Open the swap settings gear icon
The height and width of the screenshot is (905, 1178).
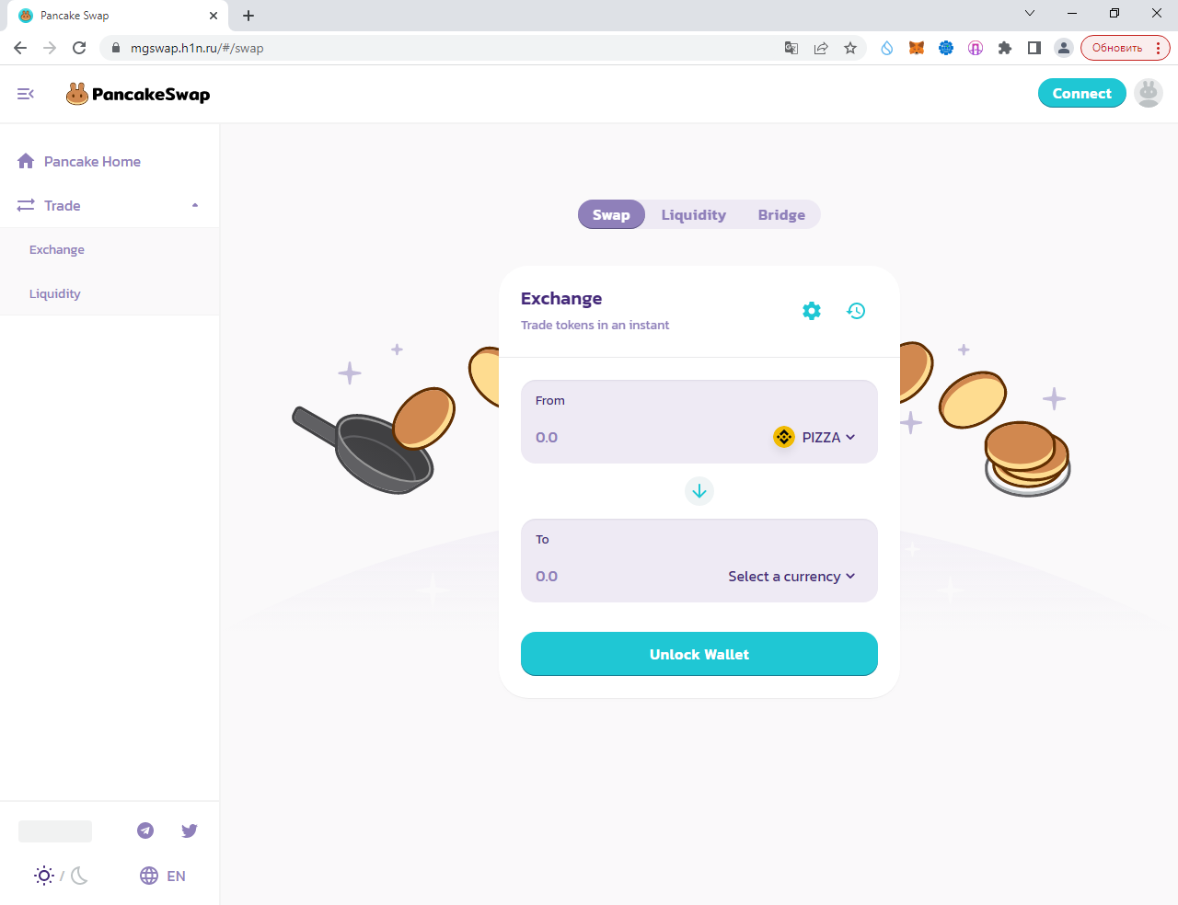812,311
